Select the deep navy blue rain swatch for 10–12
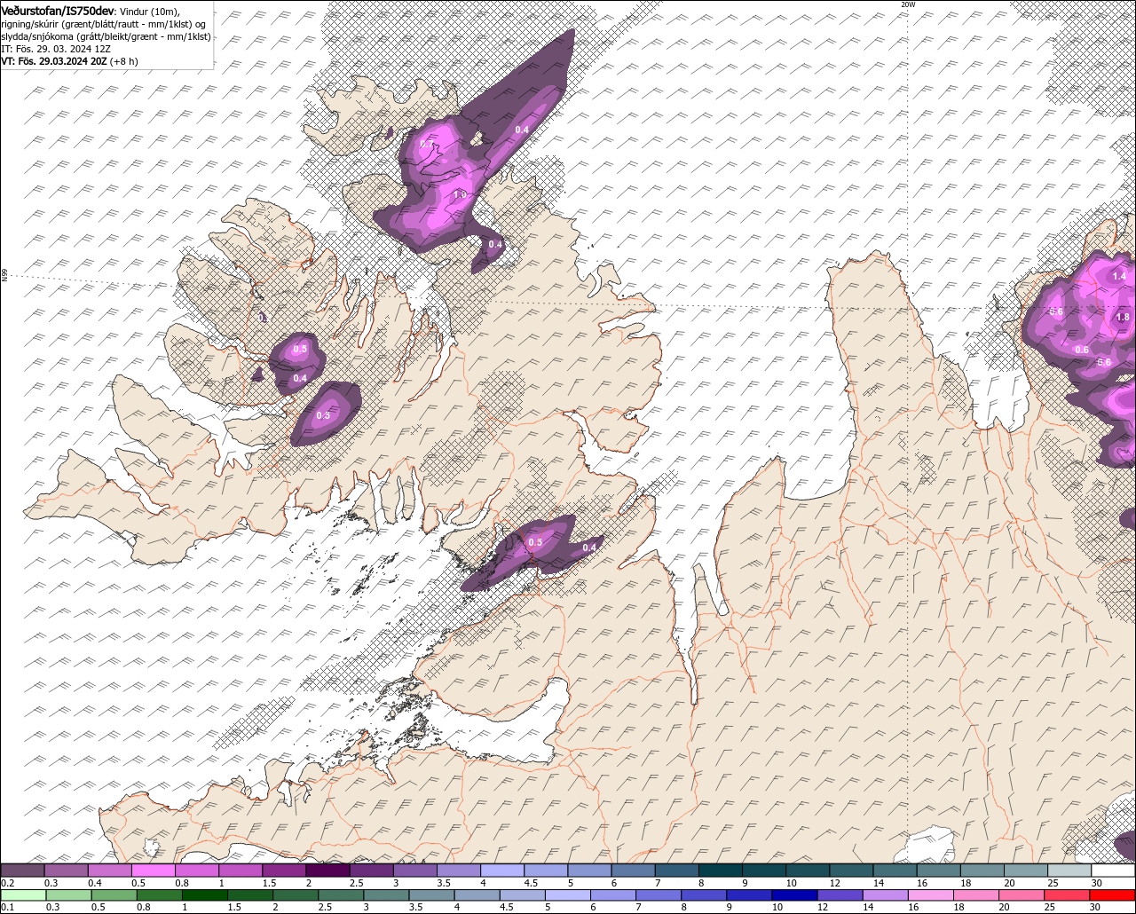The image size is (1136, 914). point(796,895)
